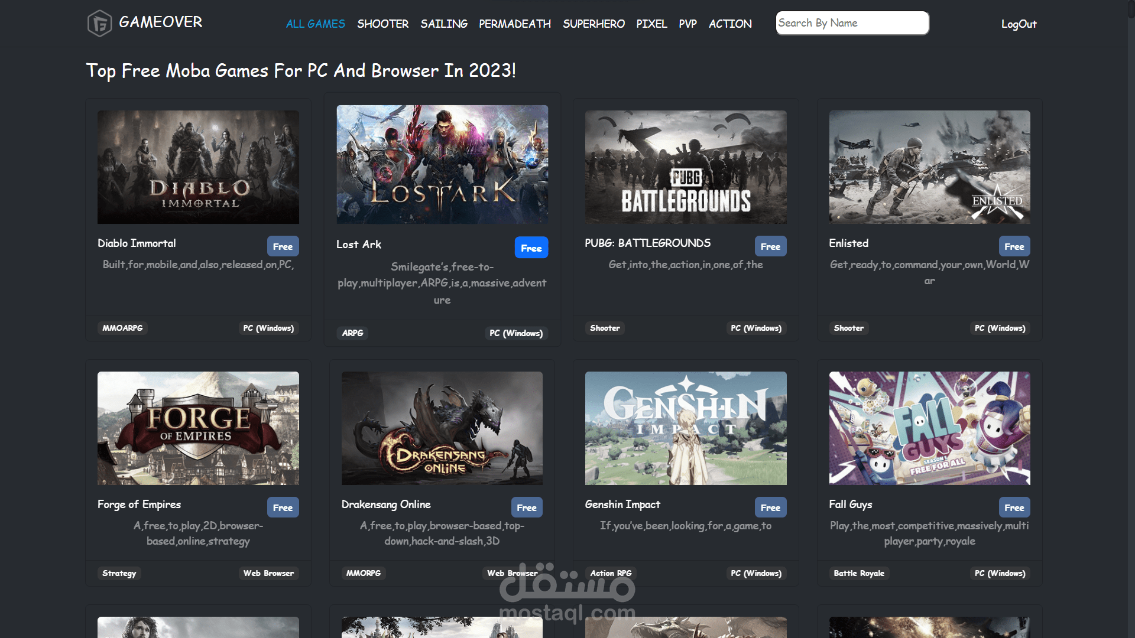
Task: Click the ARPG genre tag on Lost Ark
Action: coord(352,333)
